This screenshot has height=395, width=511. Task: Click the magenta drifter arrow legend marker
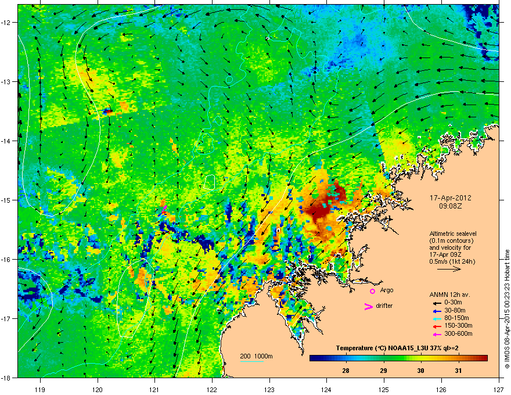[369, 306]
